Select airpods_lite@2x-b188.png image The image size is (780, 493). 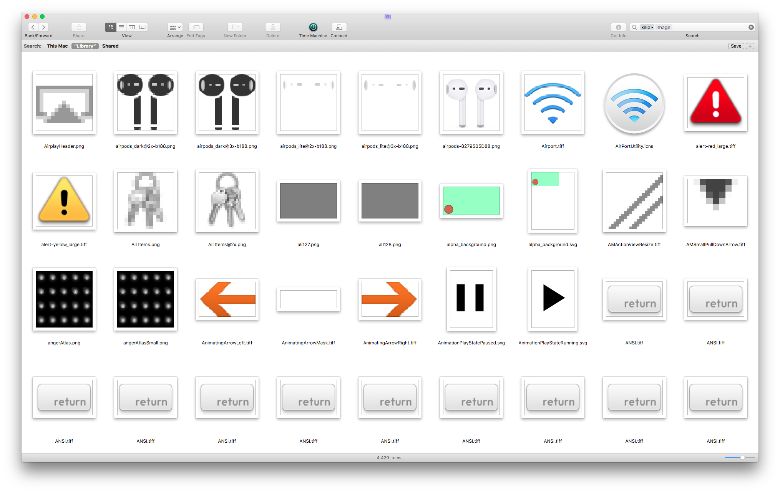tap(309, 103)
